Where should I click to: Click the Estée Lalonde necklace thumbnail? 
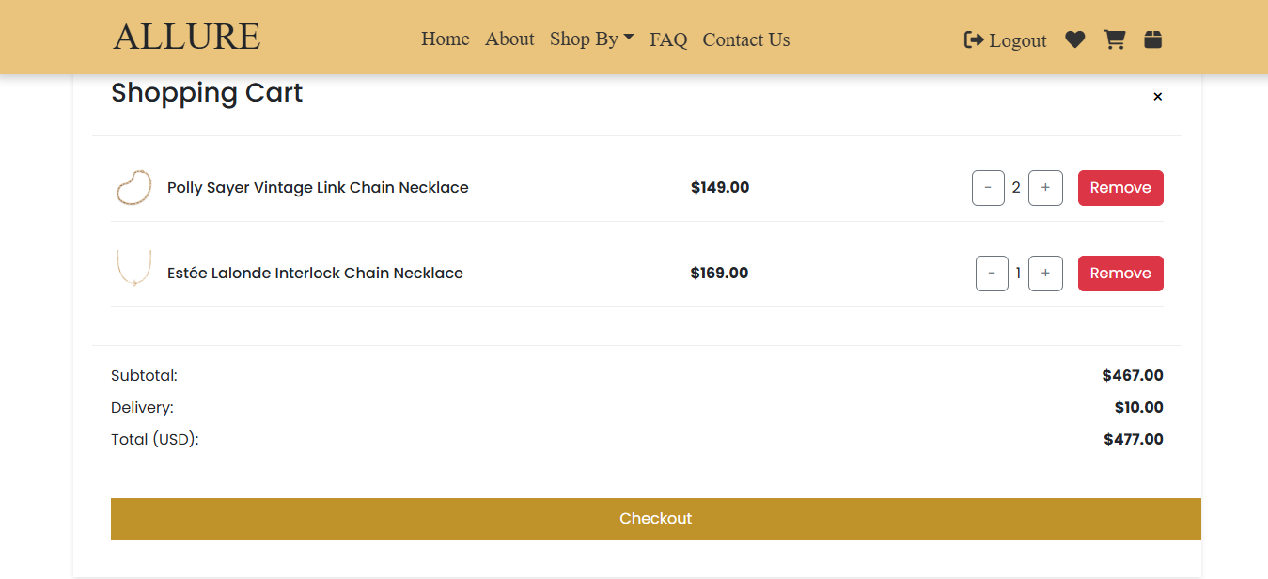click(133, 269)
